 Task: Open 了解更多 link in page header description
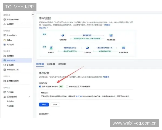click(x=107, y=25)
